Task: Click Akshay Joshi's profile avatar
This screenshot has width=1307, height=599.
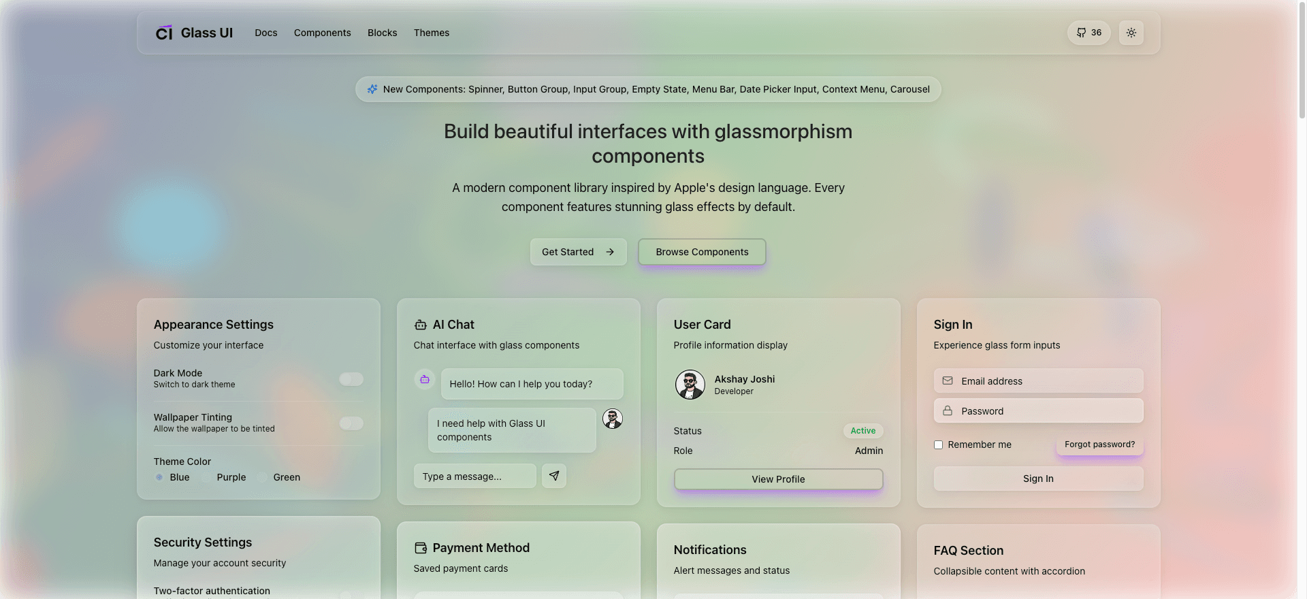Action: pos(690,385)
